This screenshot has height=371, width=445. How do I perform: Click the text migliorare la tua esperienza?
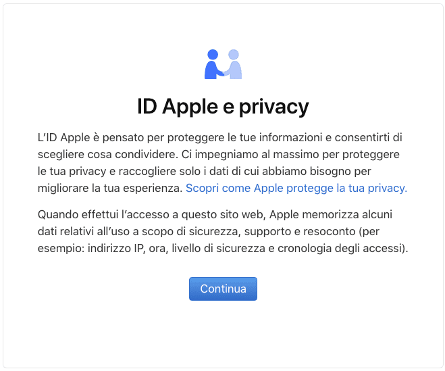pyautogui.click(x=110, y=188)
